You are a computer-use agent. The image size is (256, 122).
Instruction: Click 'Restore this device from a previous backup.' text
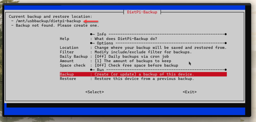pos(144,79)
